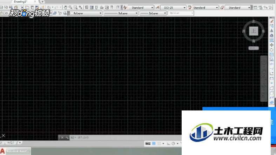This screenshot has width=276, height=155.
Task: Click the Text Style icon
Action: (x=125, y=7)
